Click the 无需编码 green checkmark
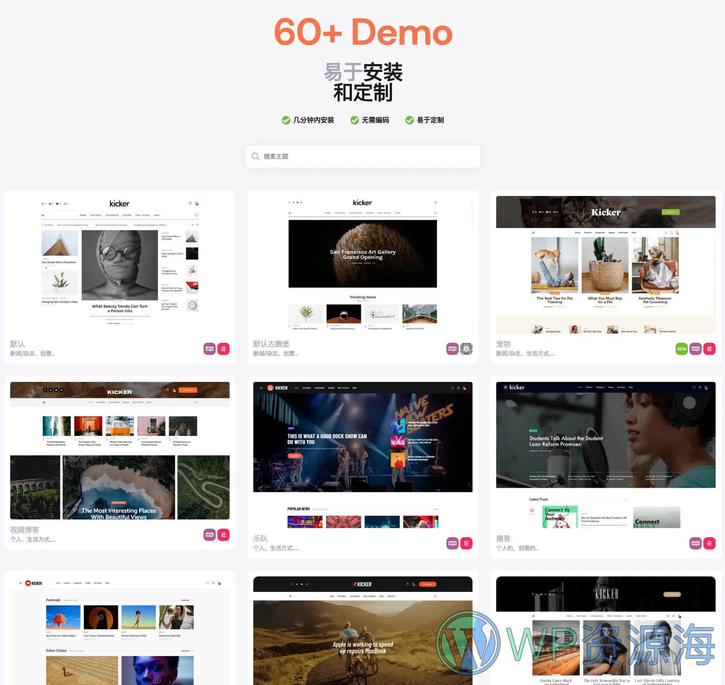Viewport: 725px width, 685px height. [x=355, y=120]
